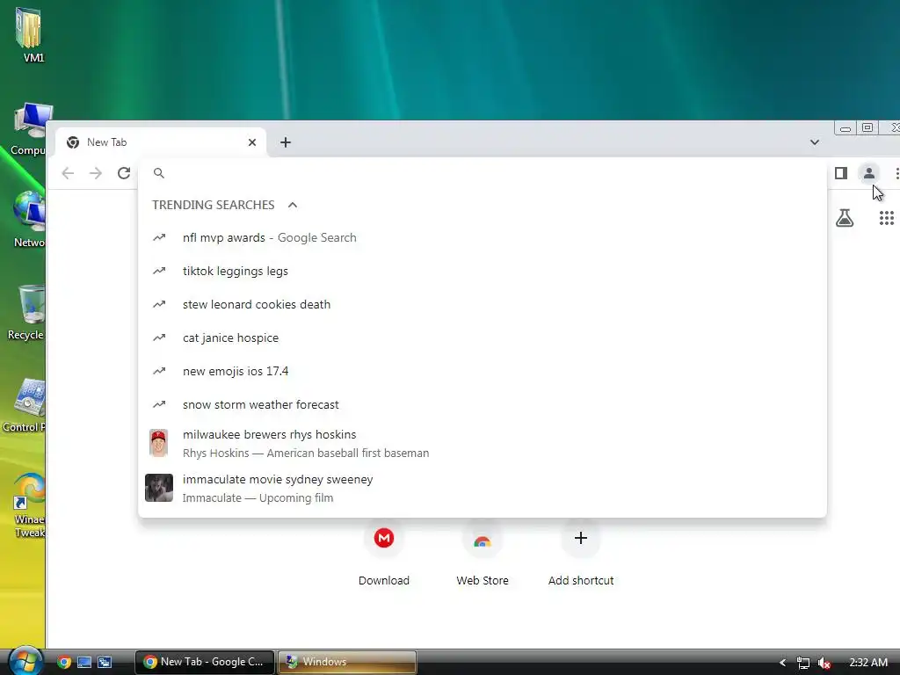Click Show Desktop quick launch icon
The width and height of the screenshot is (900, 675).
pyautogui.click(x=84, y=662)
